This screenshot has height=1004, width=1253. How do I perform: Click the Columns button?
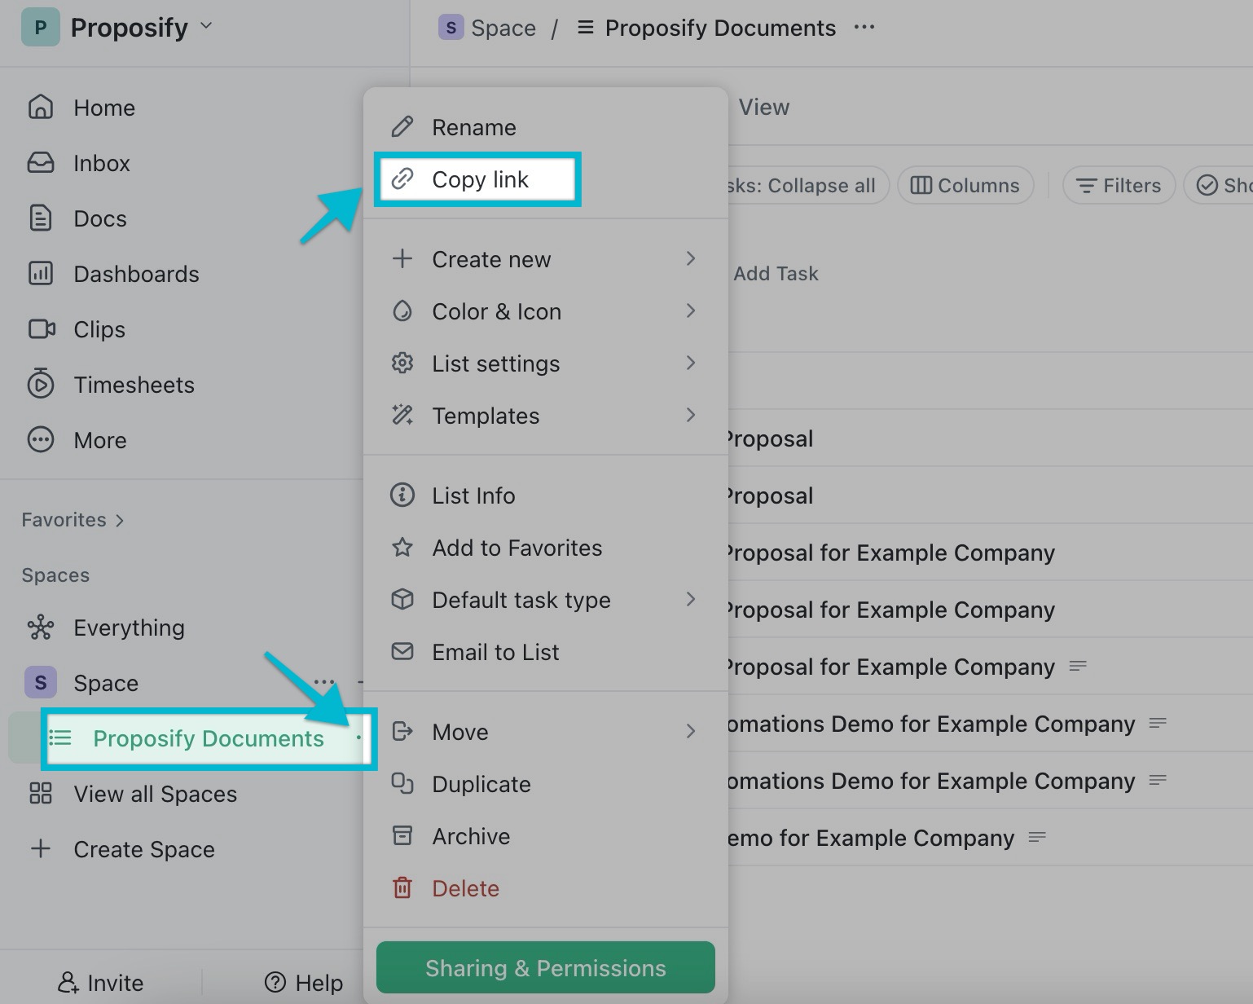(x=965, y=186)
